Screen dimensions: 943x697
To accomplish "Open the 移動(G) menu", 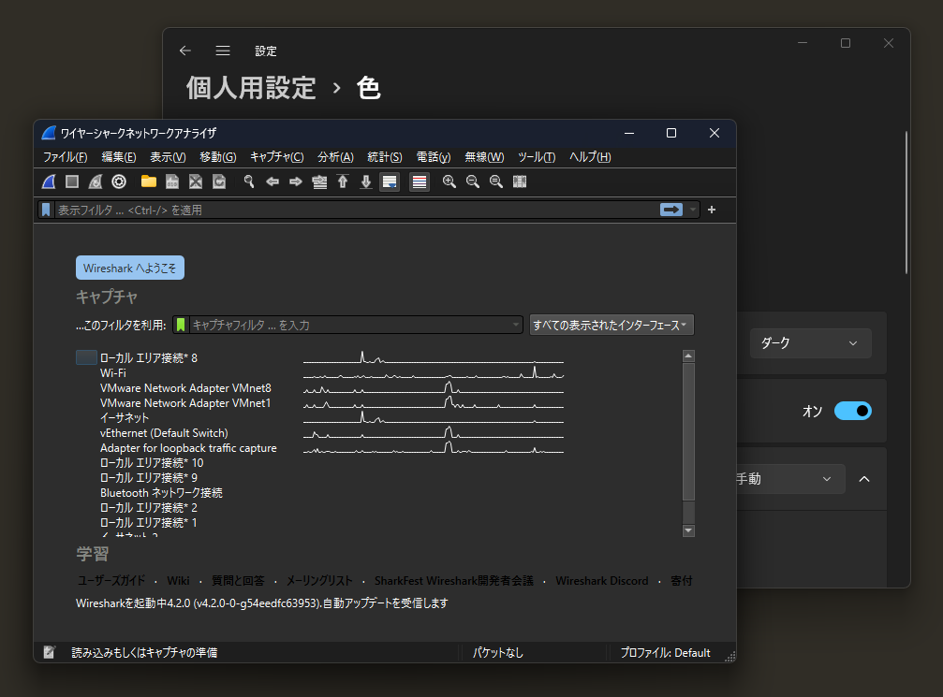I will coord(217,157).
